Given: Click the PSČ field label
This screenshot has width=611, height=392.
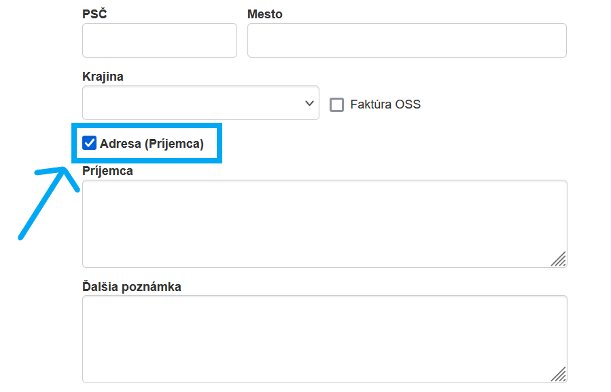Looking at the screenshot, I should tap(94, 14).
